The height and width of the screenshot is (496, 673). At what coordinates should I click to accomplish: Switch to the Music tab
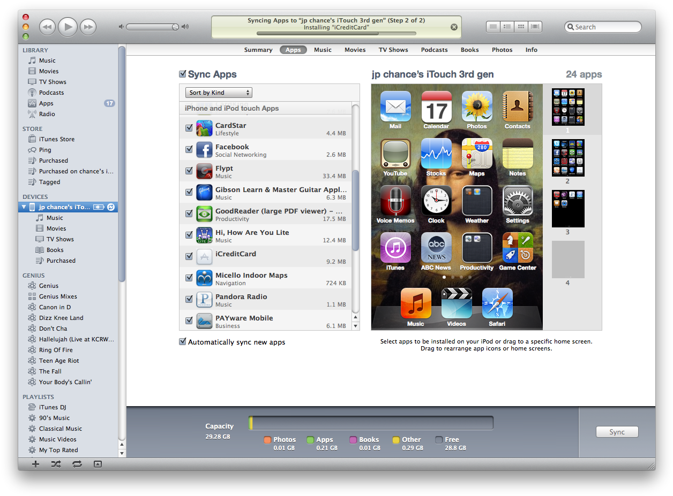[x=323, y=50]
